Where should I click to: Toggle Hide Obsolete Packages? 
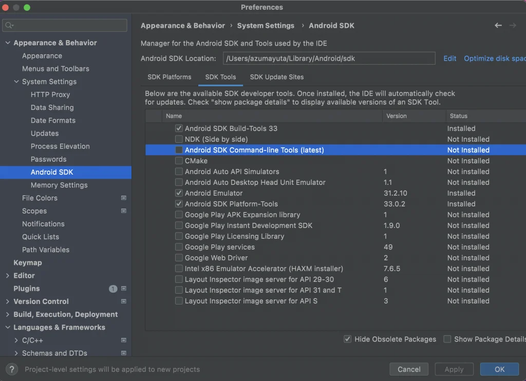pos(348,339)
